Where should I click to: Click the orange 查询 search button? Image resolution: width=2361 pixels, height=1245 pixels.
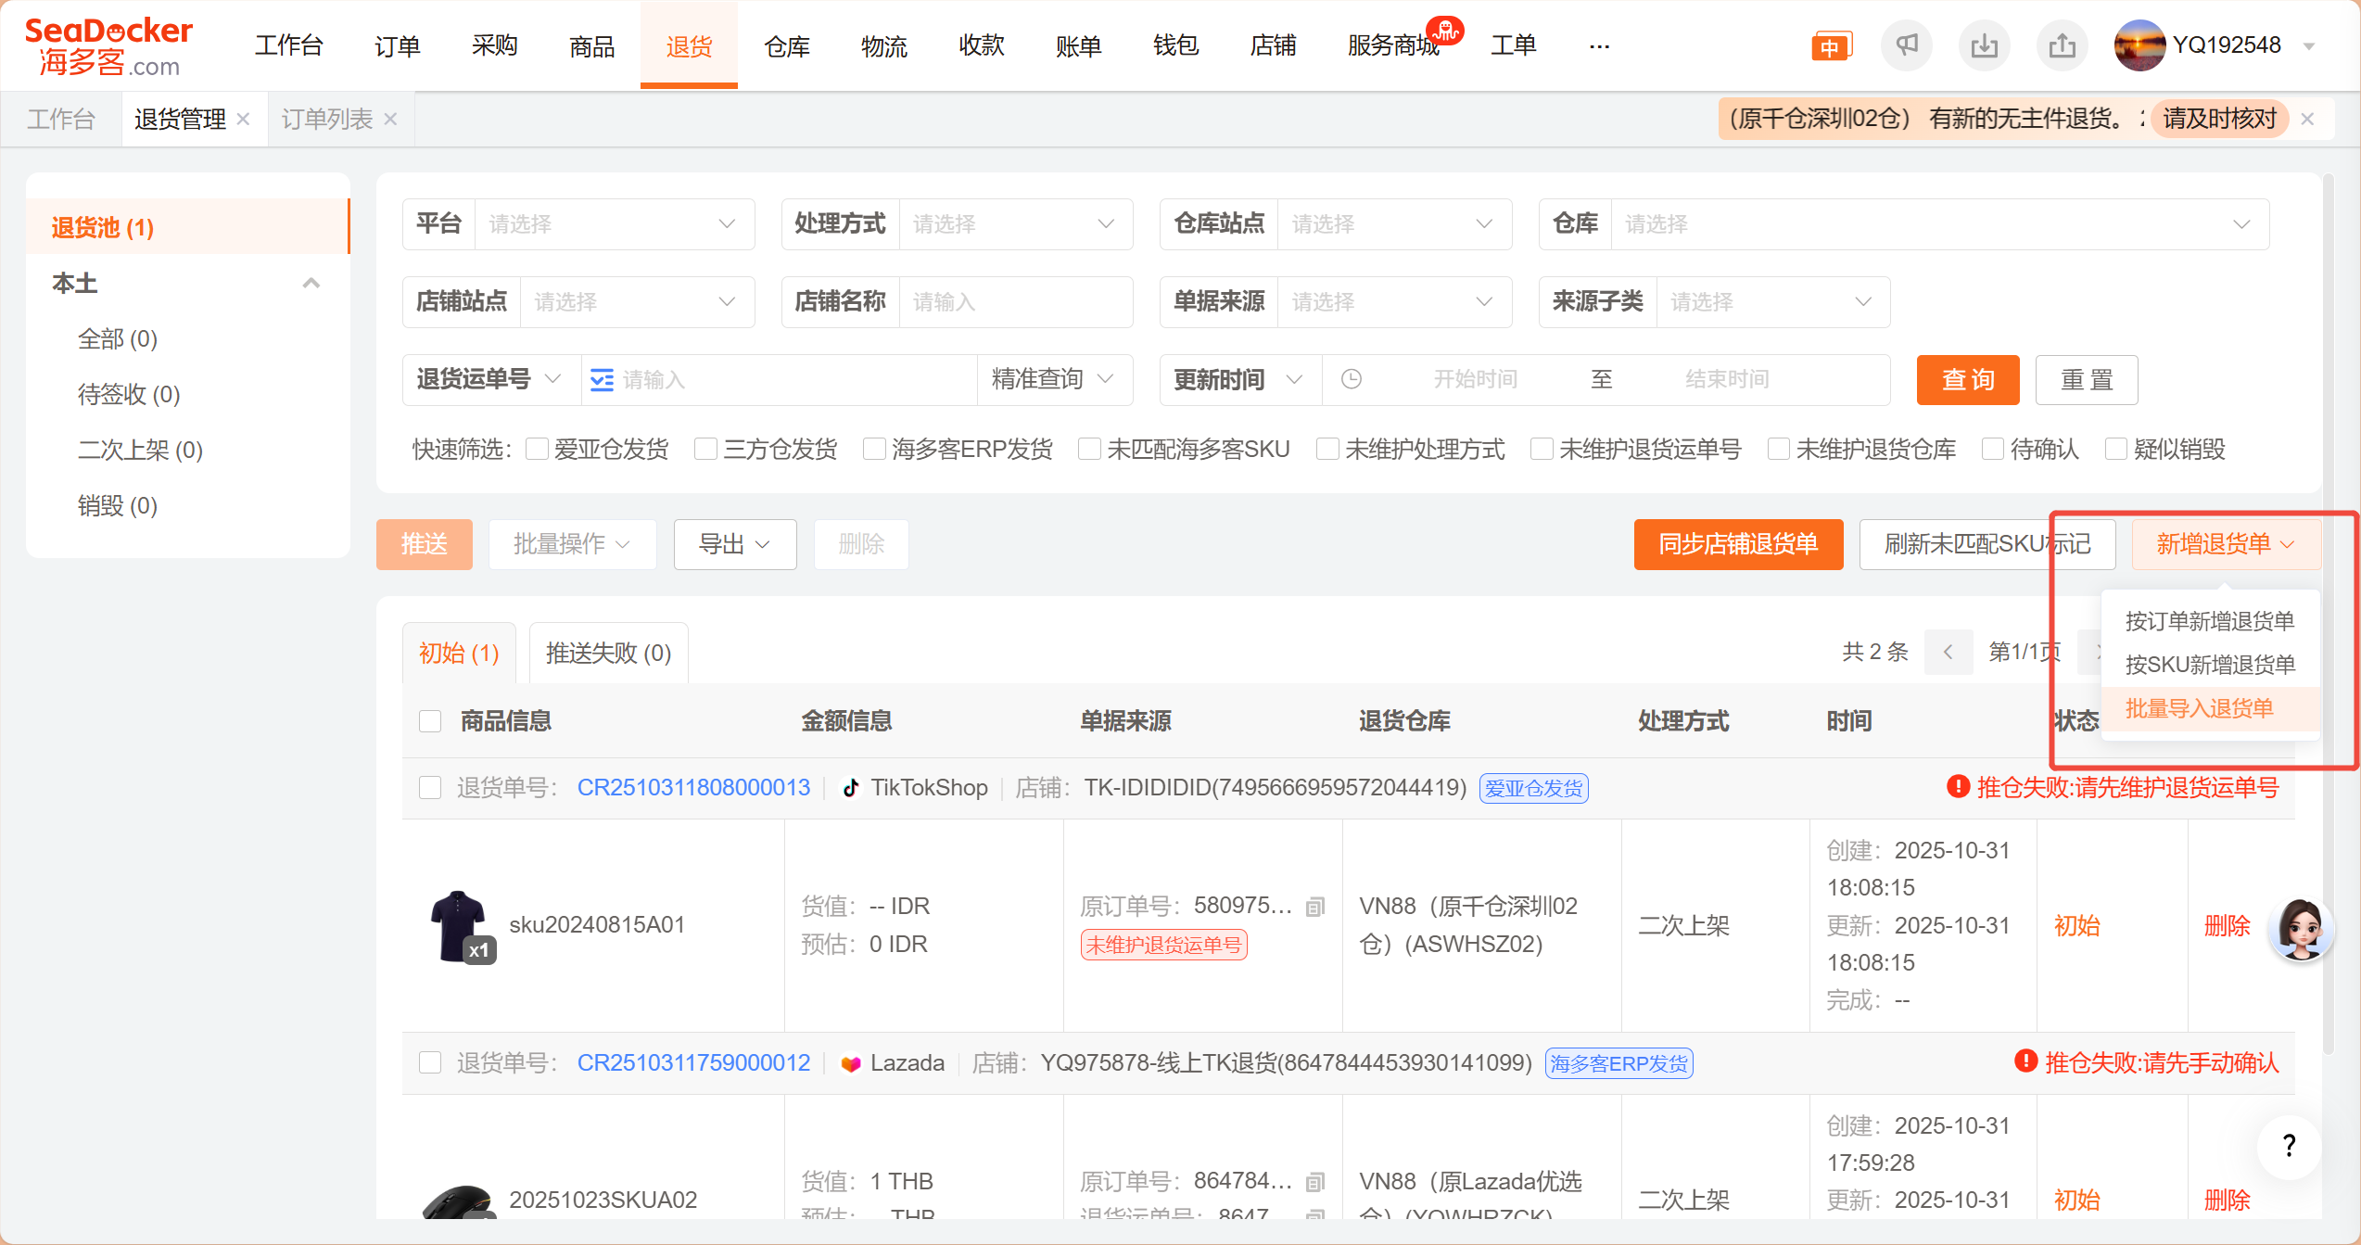pyautogui.click(x=1967, y=380)
